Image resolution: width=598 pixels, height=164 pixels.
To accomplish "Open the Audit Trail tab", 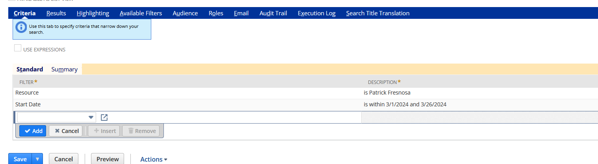I will [x=273, y=13].
